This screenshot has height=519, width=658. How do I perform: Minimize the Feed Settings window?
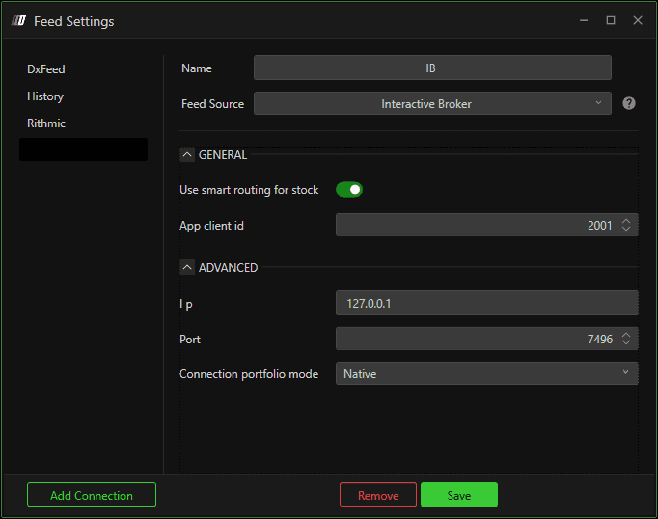584,20
